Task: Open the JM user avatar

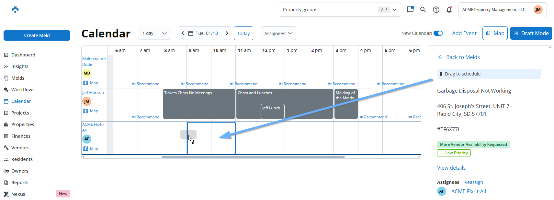Action: pos(538,10)
